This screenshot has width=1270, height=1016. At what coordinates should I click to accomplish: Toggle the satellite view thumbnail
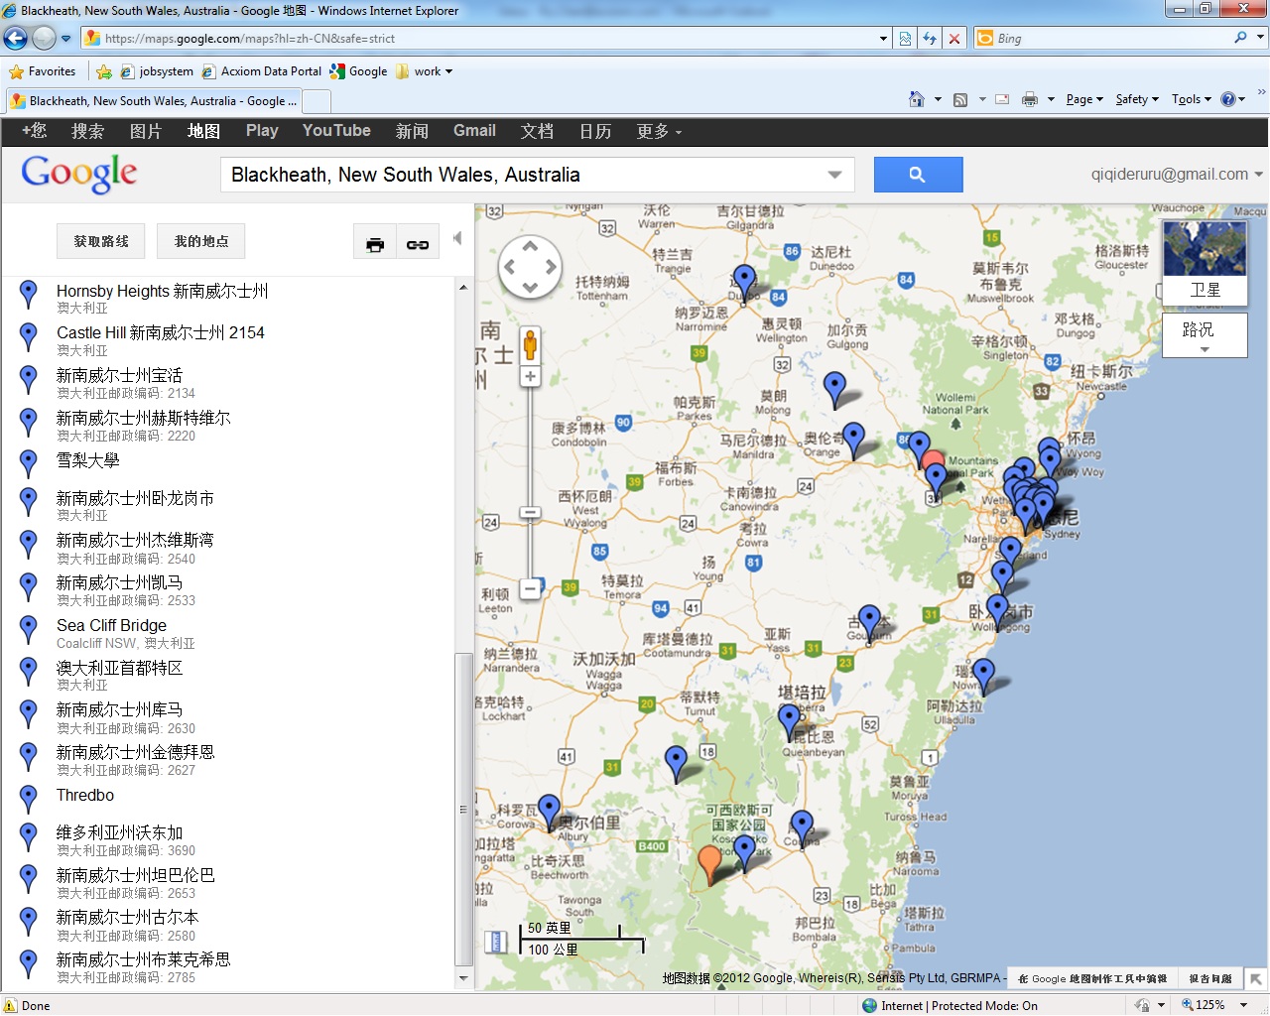pos(1205,261)
